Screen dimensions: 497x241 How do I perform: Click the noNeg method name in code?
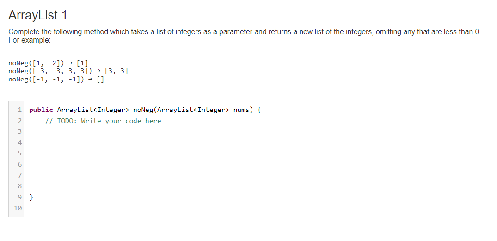click(143, 110)
